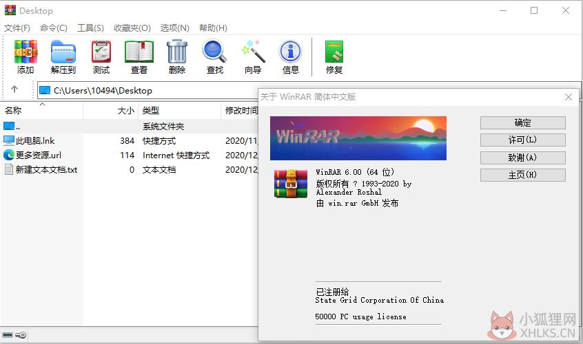Maximize the Desktop WinRAR window

coord(534,10)
